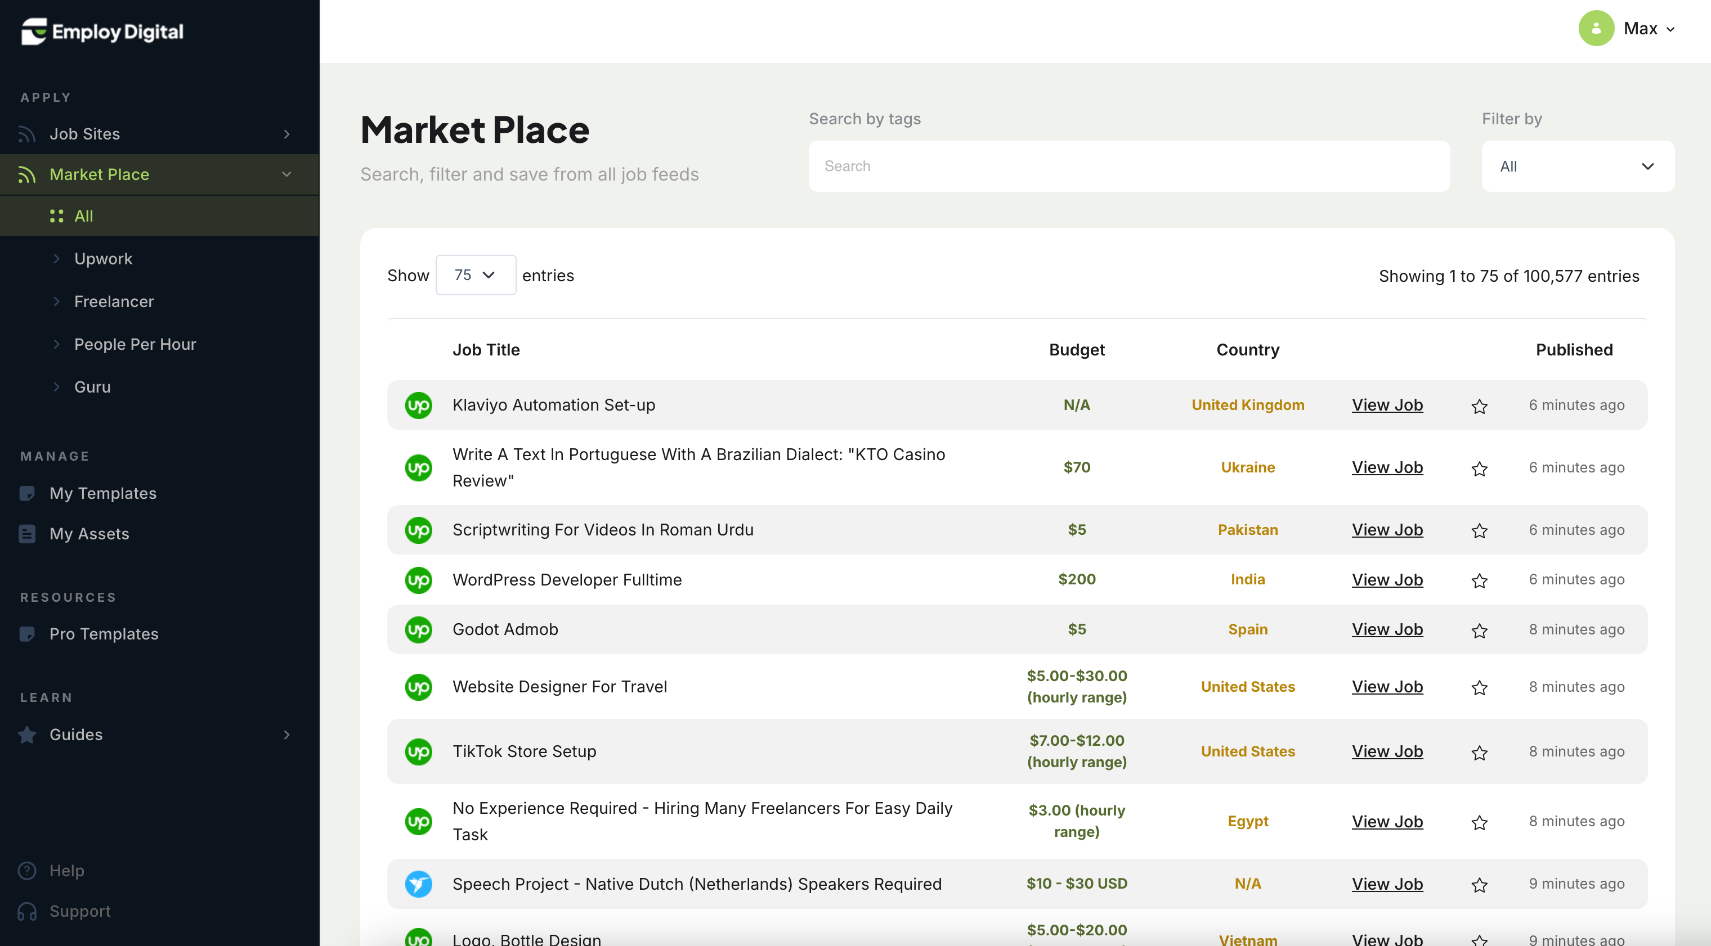Viewport: 1711px width, 946px height.
Task: View Job for WordPress Developer Fulltime
Action: pyautogui.click(x=1387, y=579)
